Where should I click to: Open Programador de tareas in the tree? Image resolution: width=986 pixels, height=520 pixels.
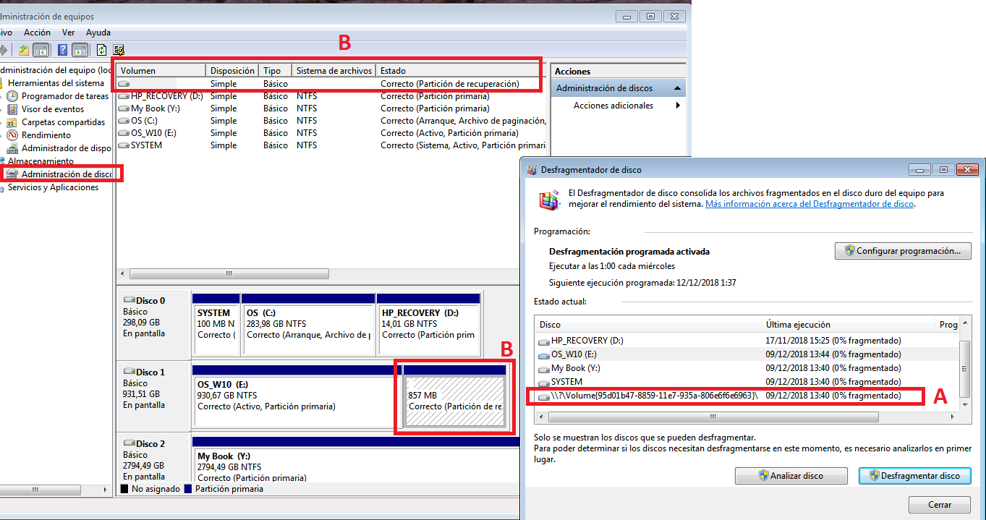64,96
